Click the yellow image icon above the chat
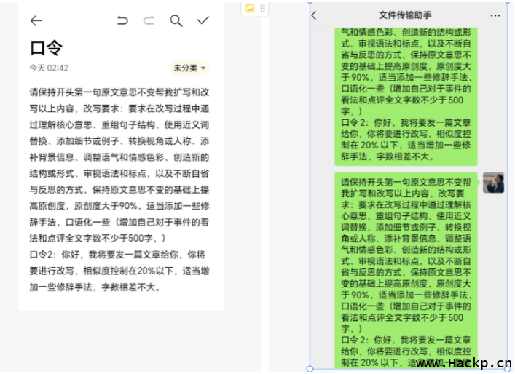 tap(250, 9)
